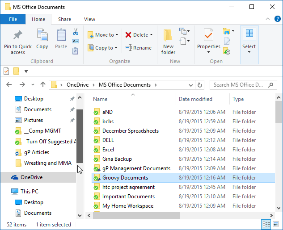Select the My Home Workspace folder

pyautogui.click(x=128, y=206)
